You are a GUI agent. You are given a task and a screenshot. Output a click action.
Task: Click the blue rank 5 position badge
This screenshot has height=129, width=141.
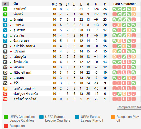tap(5, 30)
